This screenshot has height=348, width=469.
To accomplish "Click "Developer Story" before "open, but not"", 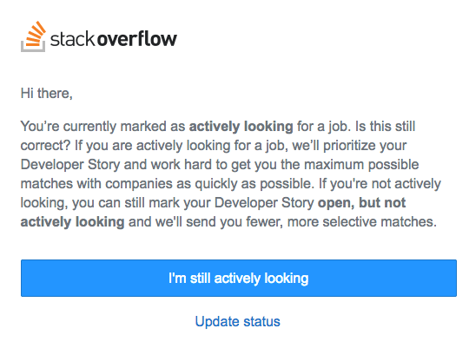I will [264, 203].
